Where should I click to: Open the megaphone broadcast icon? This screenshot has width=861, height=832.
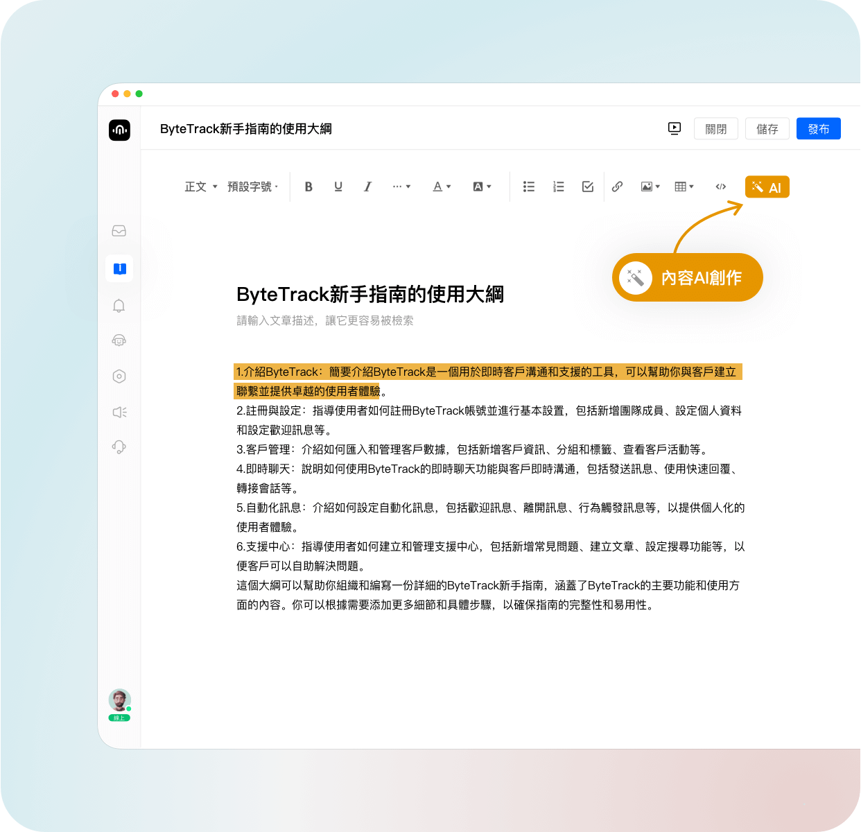coord(119,413)
